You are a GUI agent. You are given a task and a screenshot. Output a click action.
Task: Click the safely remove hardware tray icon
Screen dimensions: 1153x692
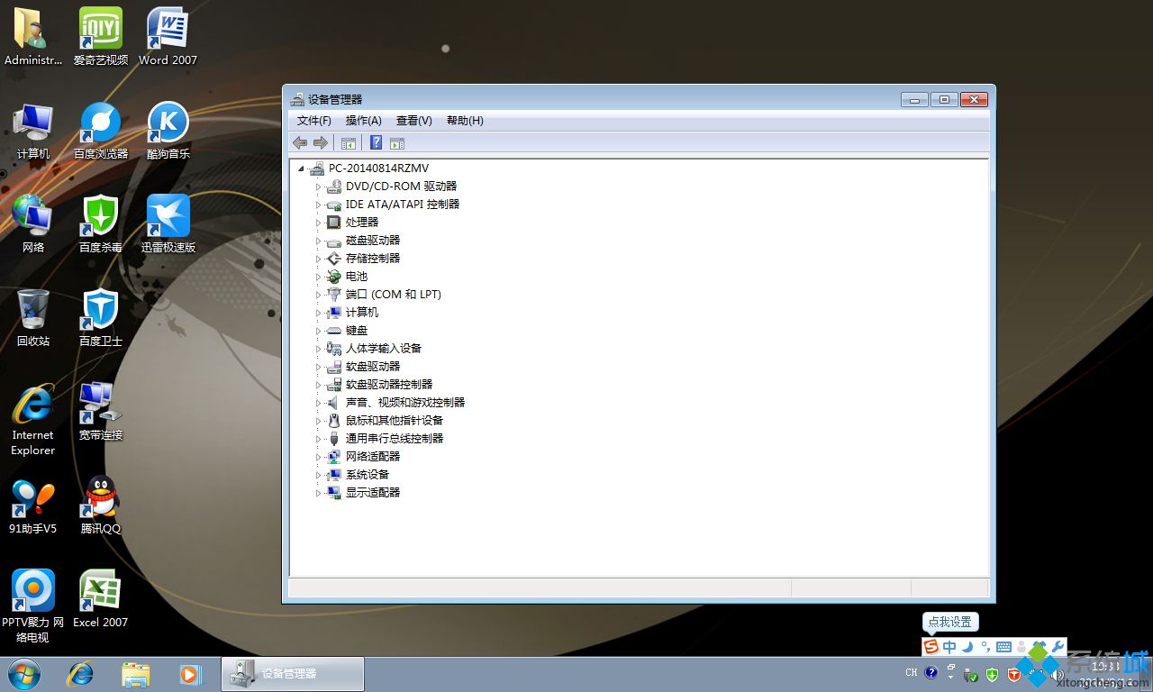tap(971, 674)
